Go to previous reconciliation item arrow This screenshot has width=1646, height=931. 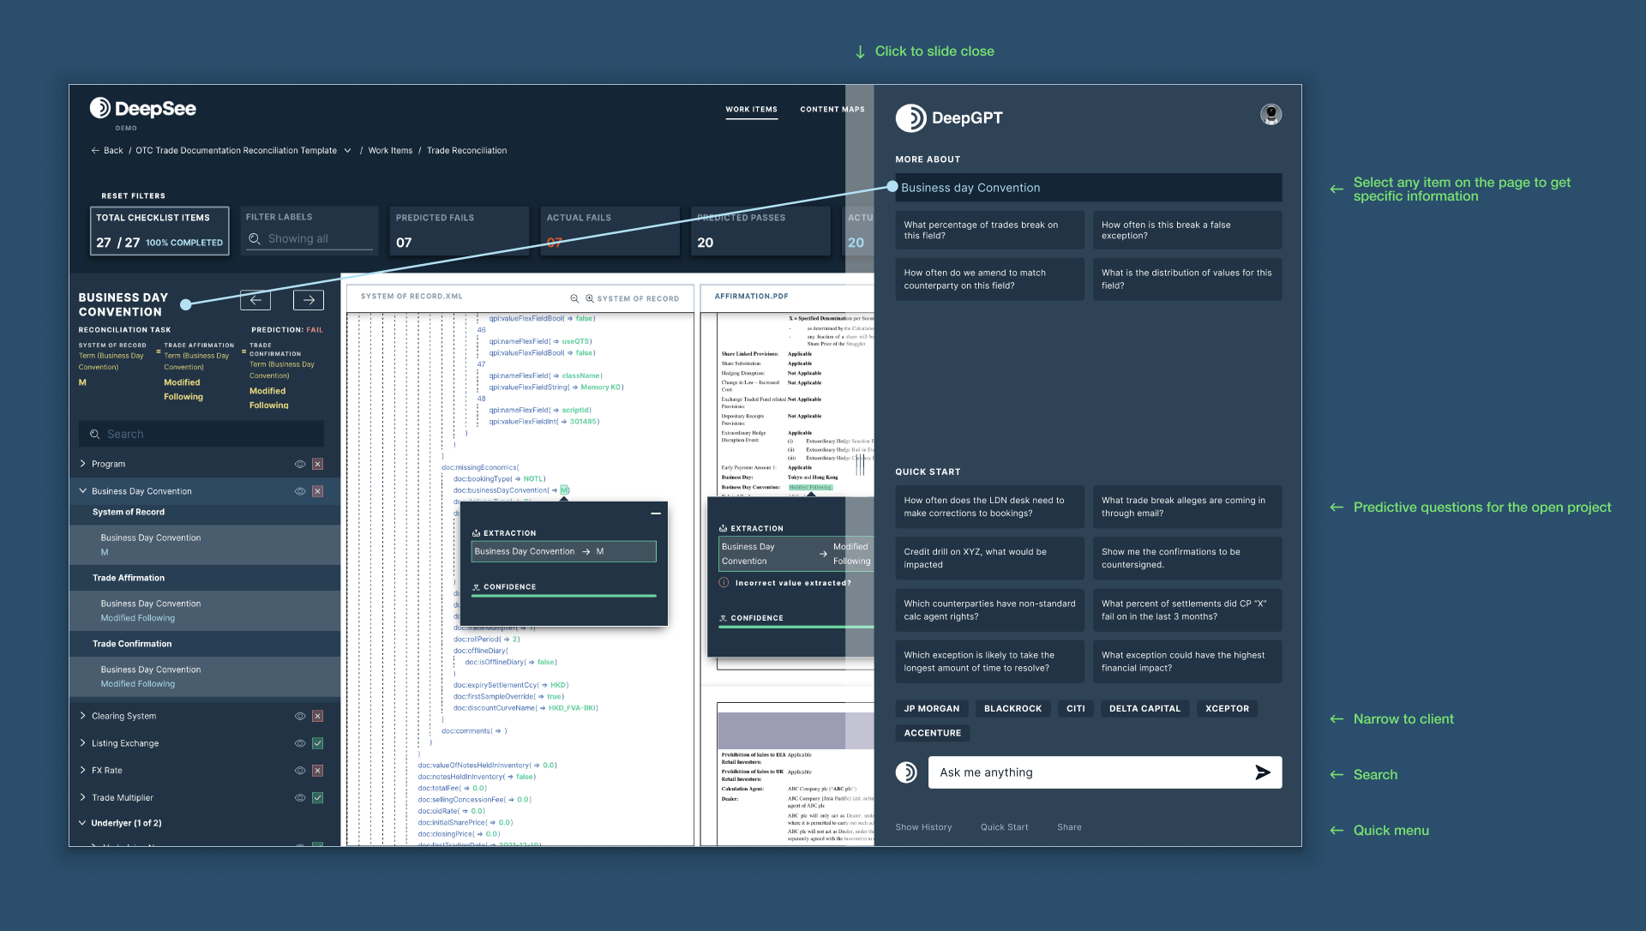pos(255,300)
